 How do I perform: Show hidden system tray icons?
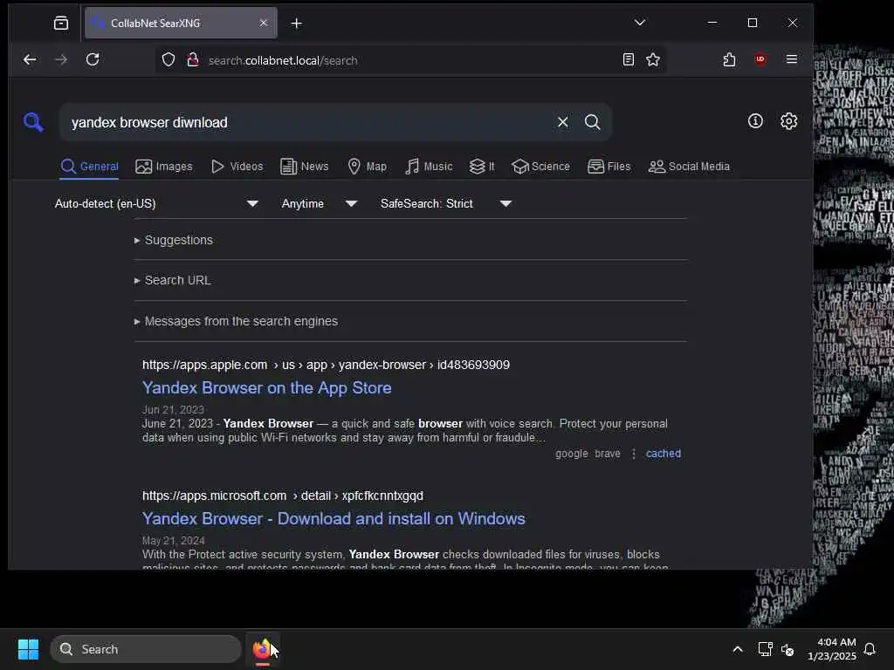(737, 649)
